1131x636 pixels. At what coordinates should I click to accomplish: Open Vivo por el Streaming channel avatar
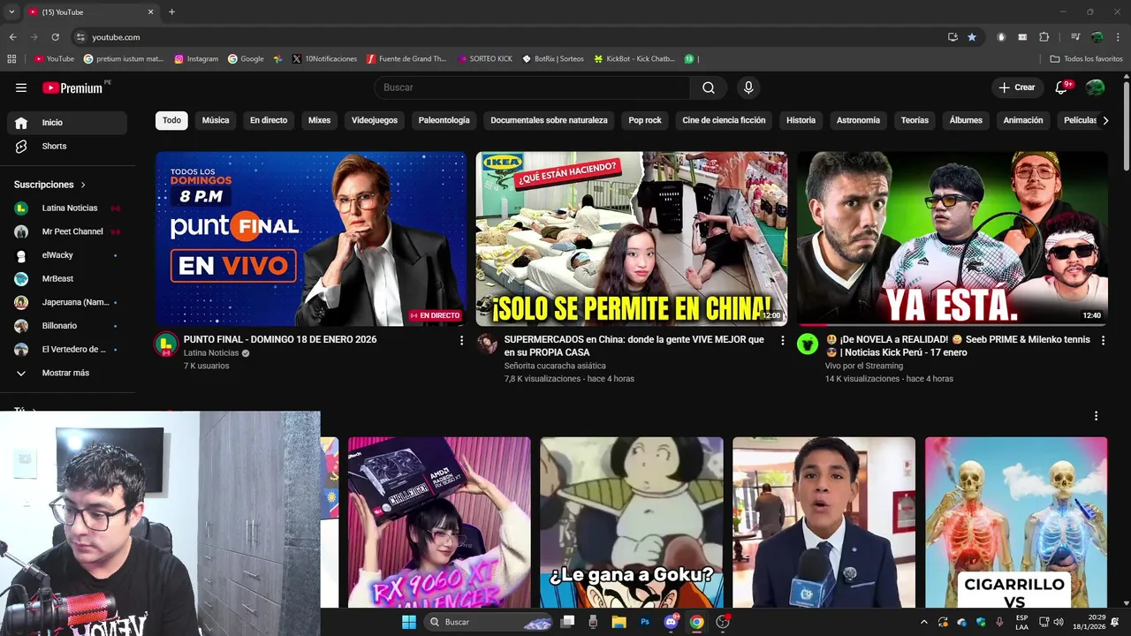808,344
